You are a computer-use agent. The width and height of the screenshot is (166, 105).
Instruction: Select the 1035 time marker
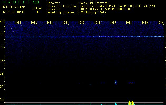point(82,23)
